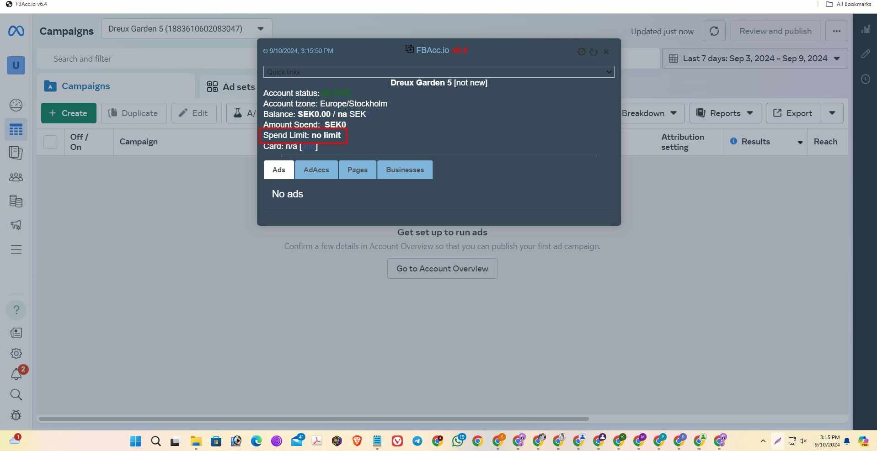Open Notifications bell with 2 badge
The width and height of the screenshot is (877, 451).
17,373
